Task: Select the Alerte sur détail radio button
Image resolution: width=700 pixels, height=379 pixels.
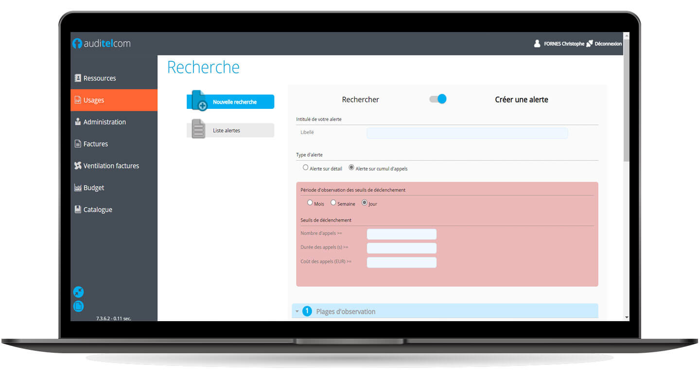Action: (306, 168)
